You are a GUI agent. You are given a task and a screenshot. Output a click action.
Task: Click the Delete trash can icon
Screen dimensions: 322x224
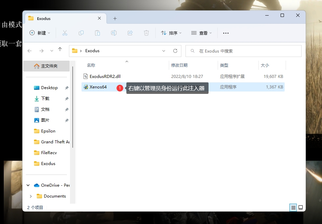(x=146, y=33)
